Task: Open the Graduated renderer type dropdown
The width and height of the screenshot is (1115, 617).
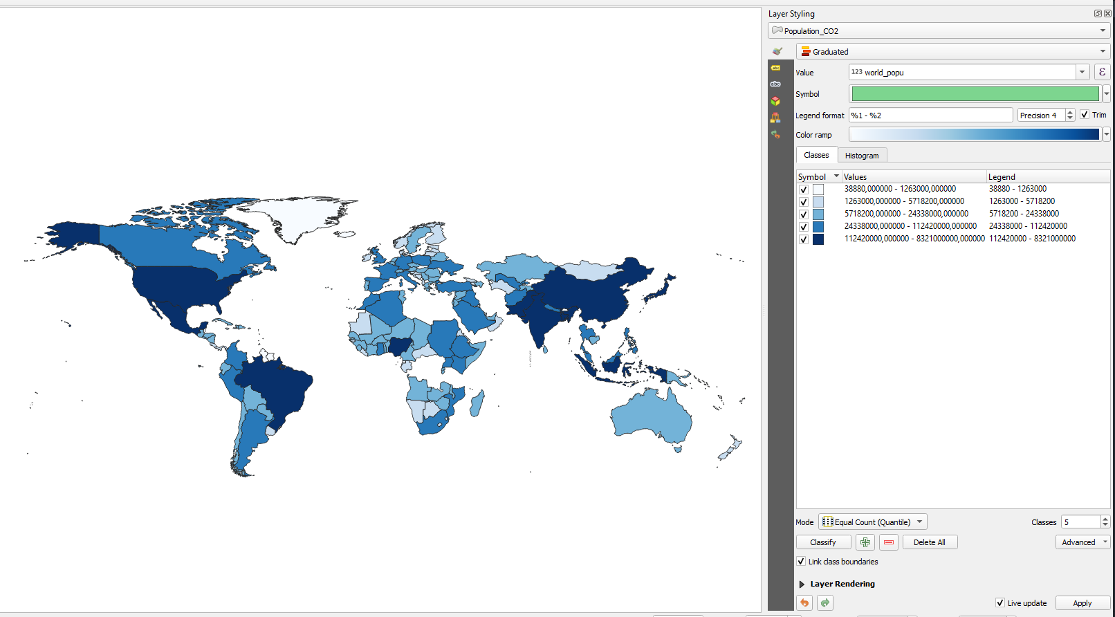Action: click(953, 52)
